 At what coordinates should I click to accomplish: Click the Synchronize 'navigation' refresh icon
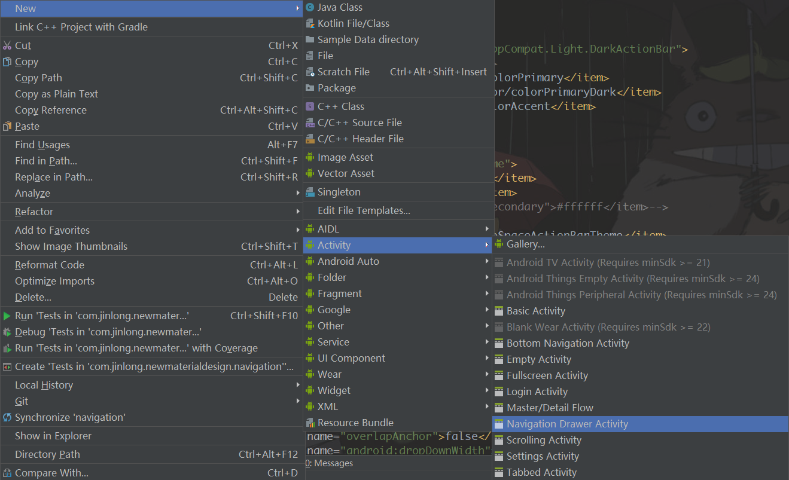tap(7, 417)
